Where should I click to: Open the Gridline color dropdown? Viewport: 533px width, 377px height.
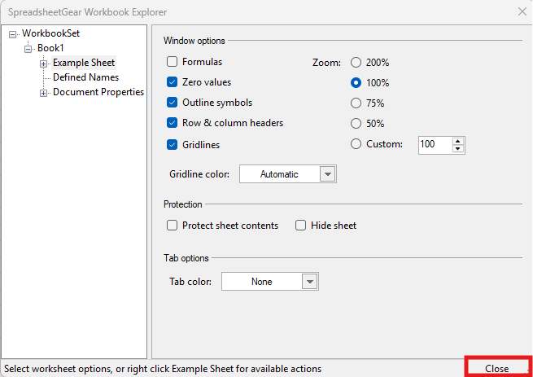coord(327,174)
